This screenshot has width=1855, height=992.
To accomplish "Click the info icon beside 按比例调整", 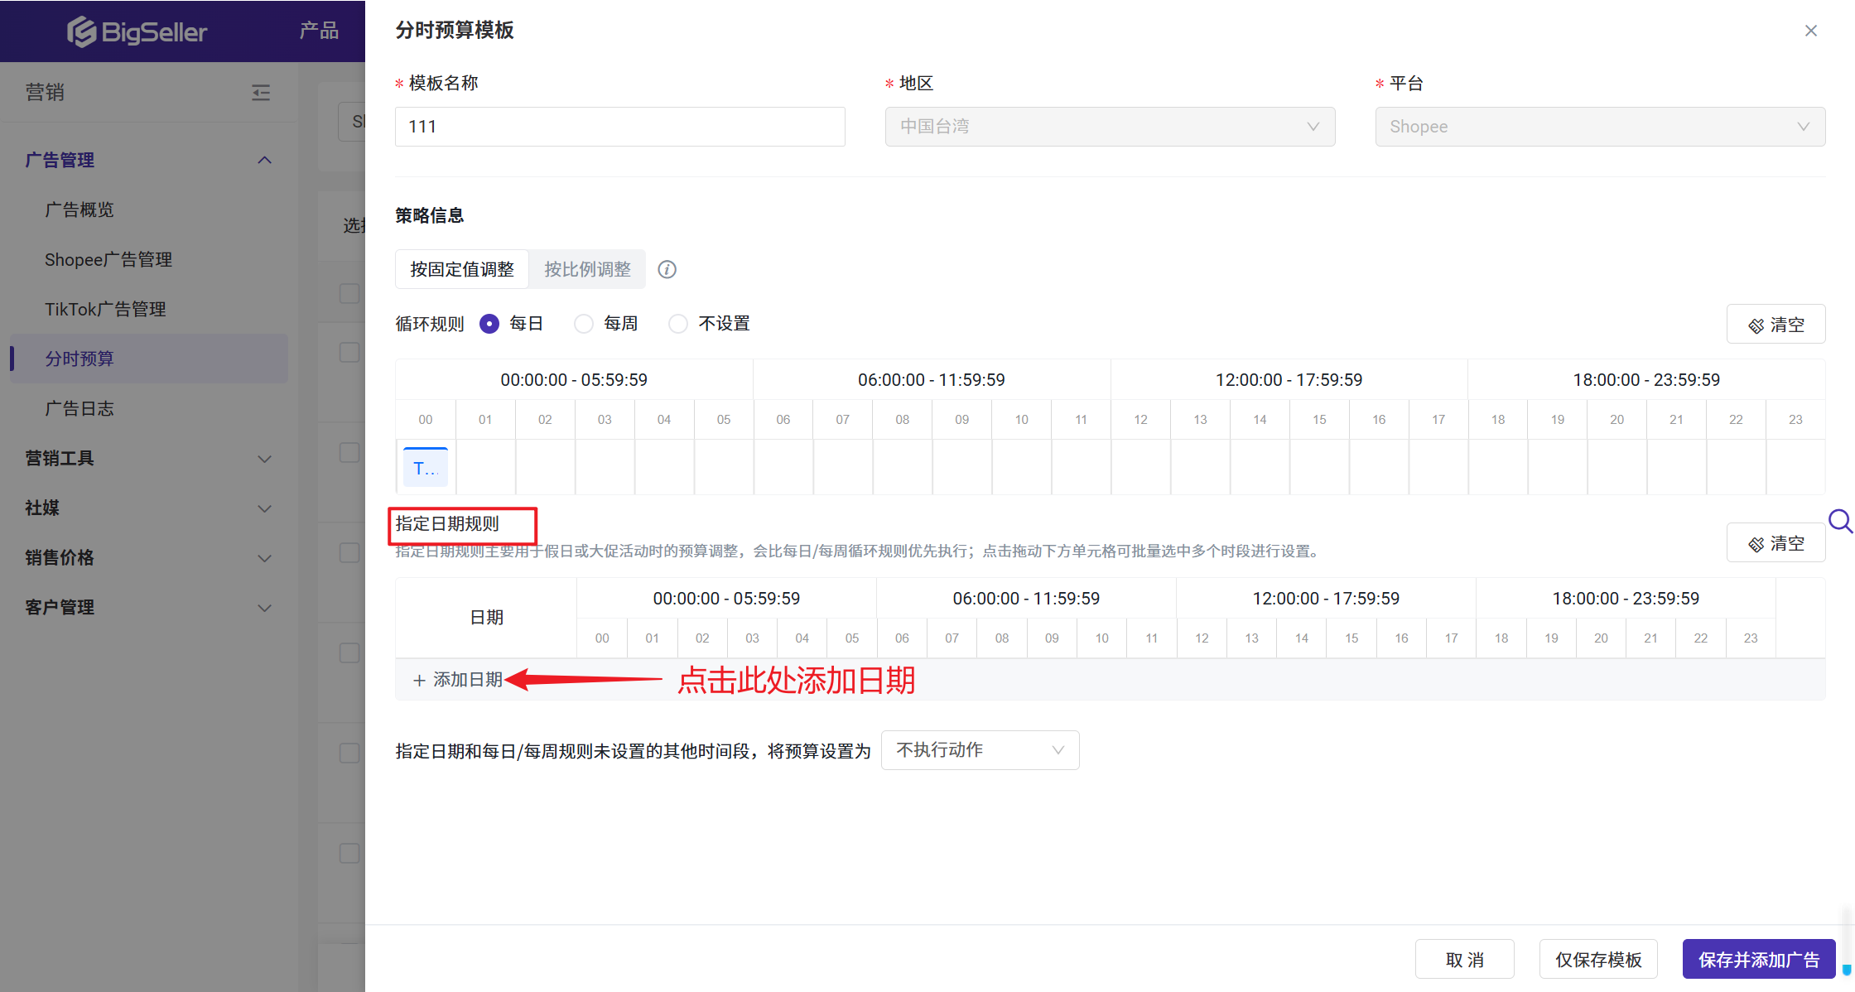I will coord(667,269).
